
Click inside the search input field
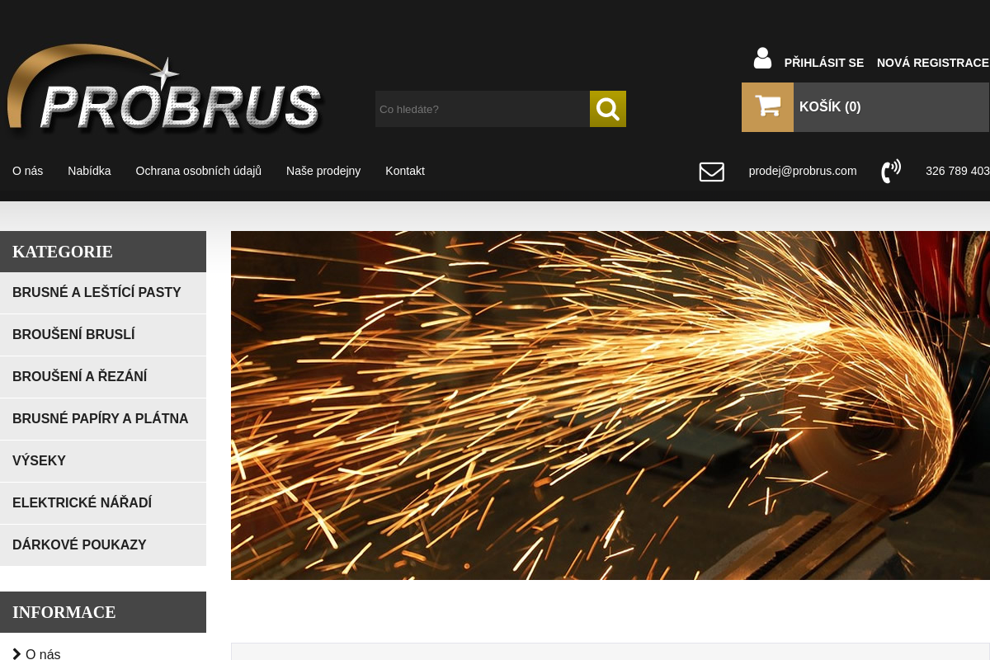pyautogui.click(x=483, y=109)
